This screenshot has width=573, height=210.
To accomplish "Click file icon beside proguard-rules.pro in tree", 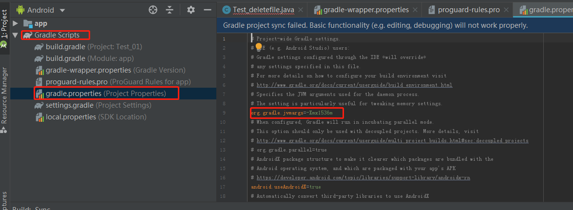I will pos(39,82).
